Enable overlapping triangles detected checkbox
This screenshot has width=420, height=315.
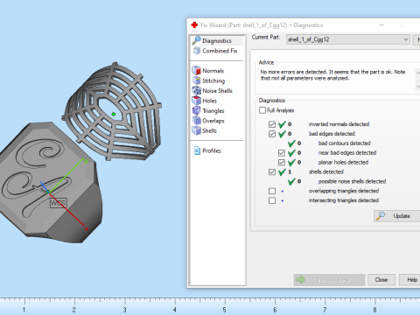click(272, 191)
